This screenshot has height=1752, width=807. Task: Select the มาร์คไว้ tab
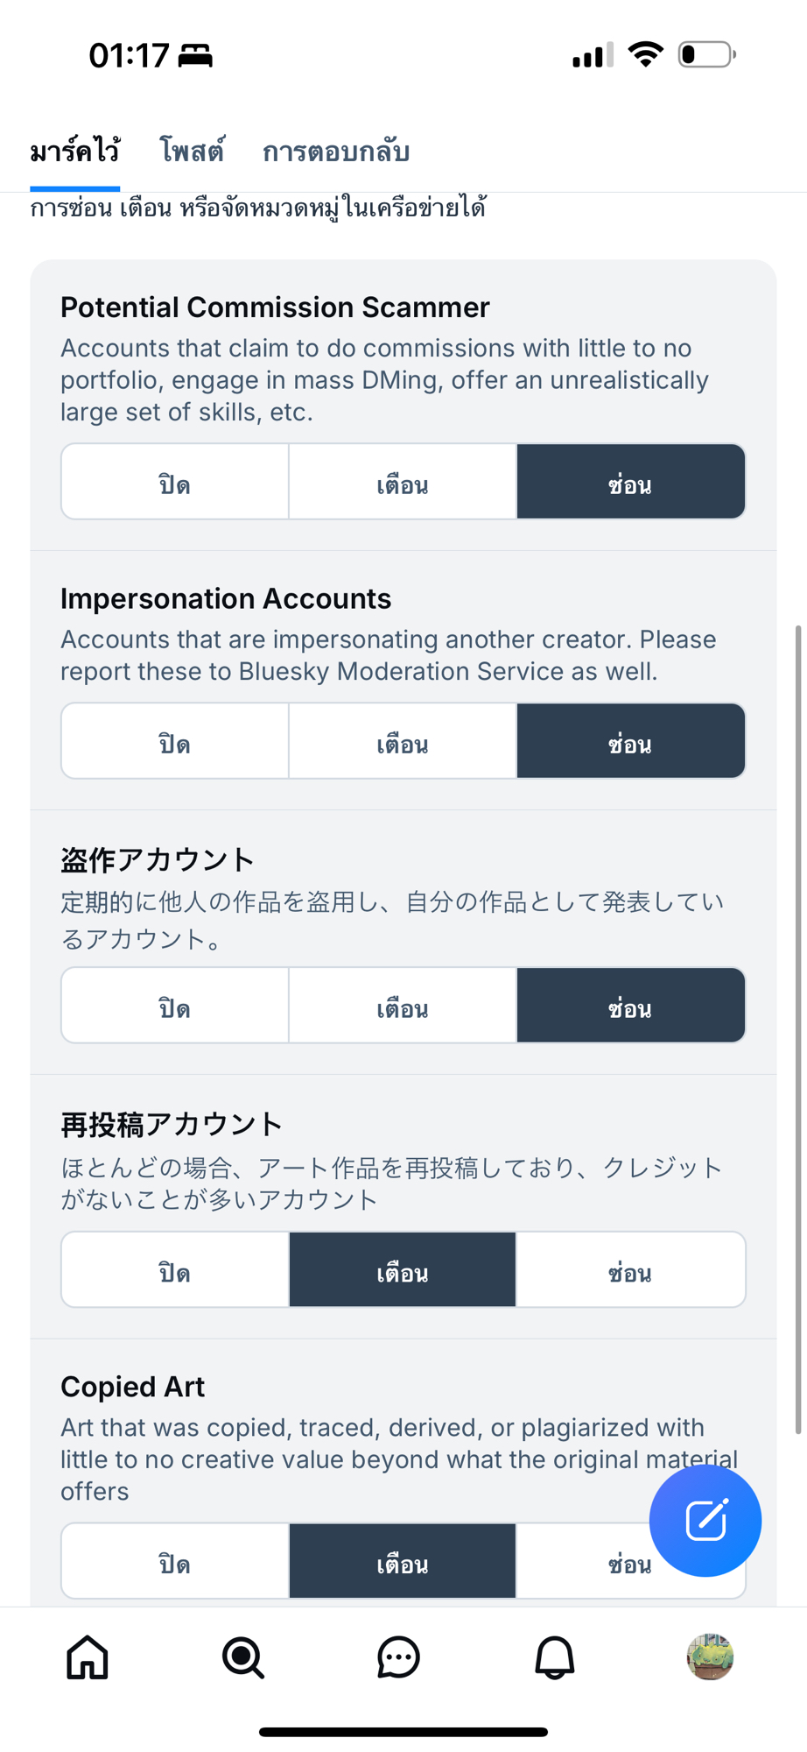75,152
